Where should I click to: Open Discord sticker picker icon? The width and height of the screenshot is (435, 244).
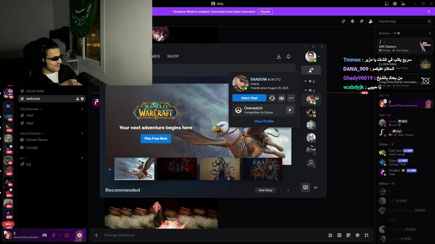pyautogui.click(x=348, y=235)
